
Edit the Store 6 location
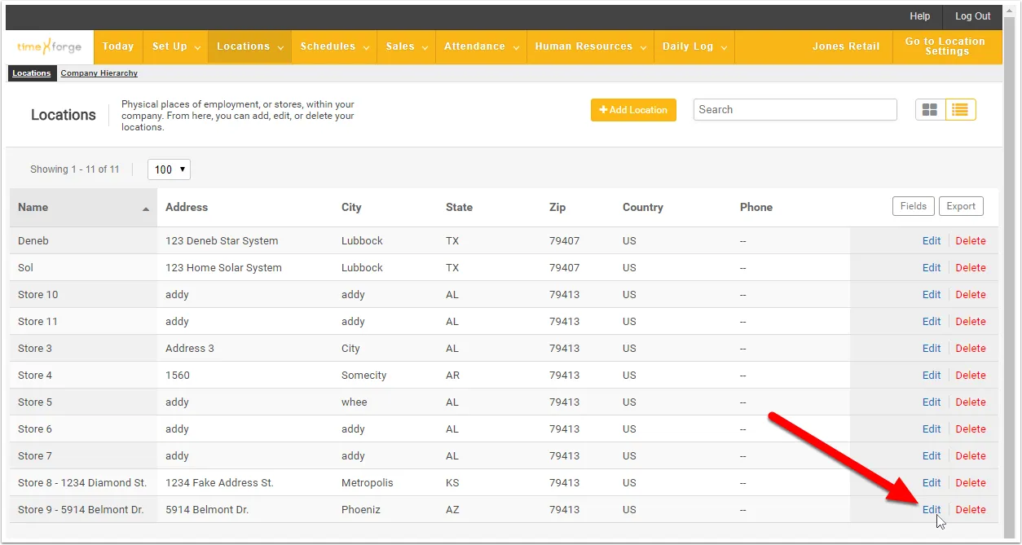932,429
